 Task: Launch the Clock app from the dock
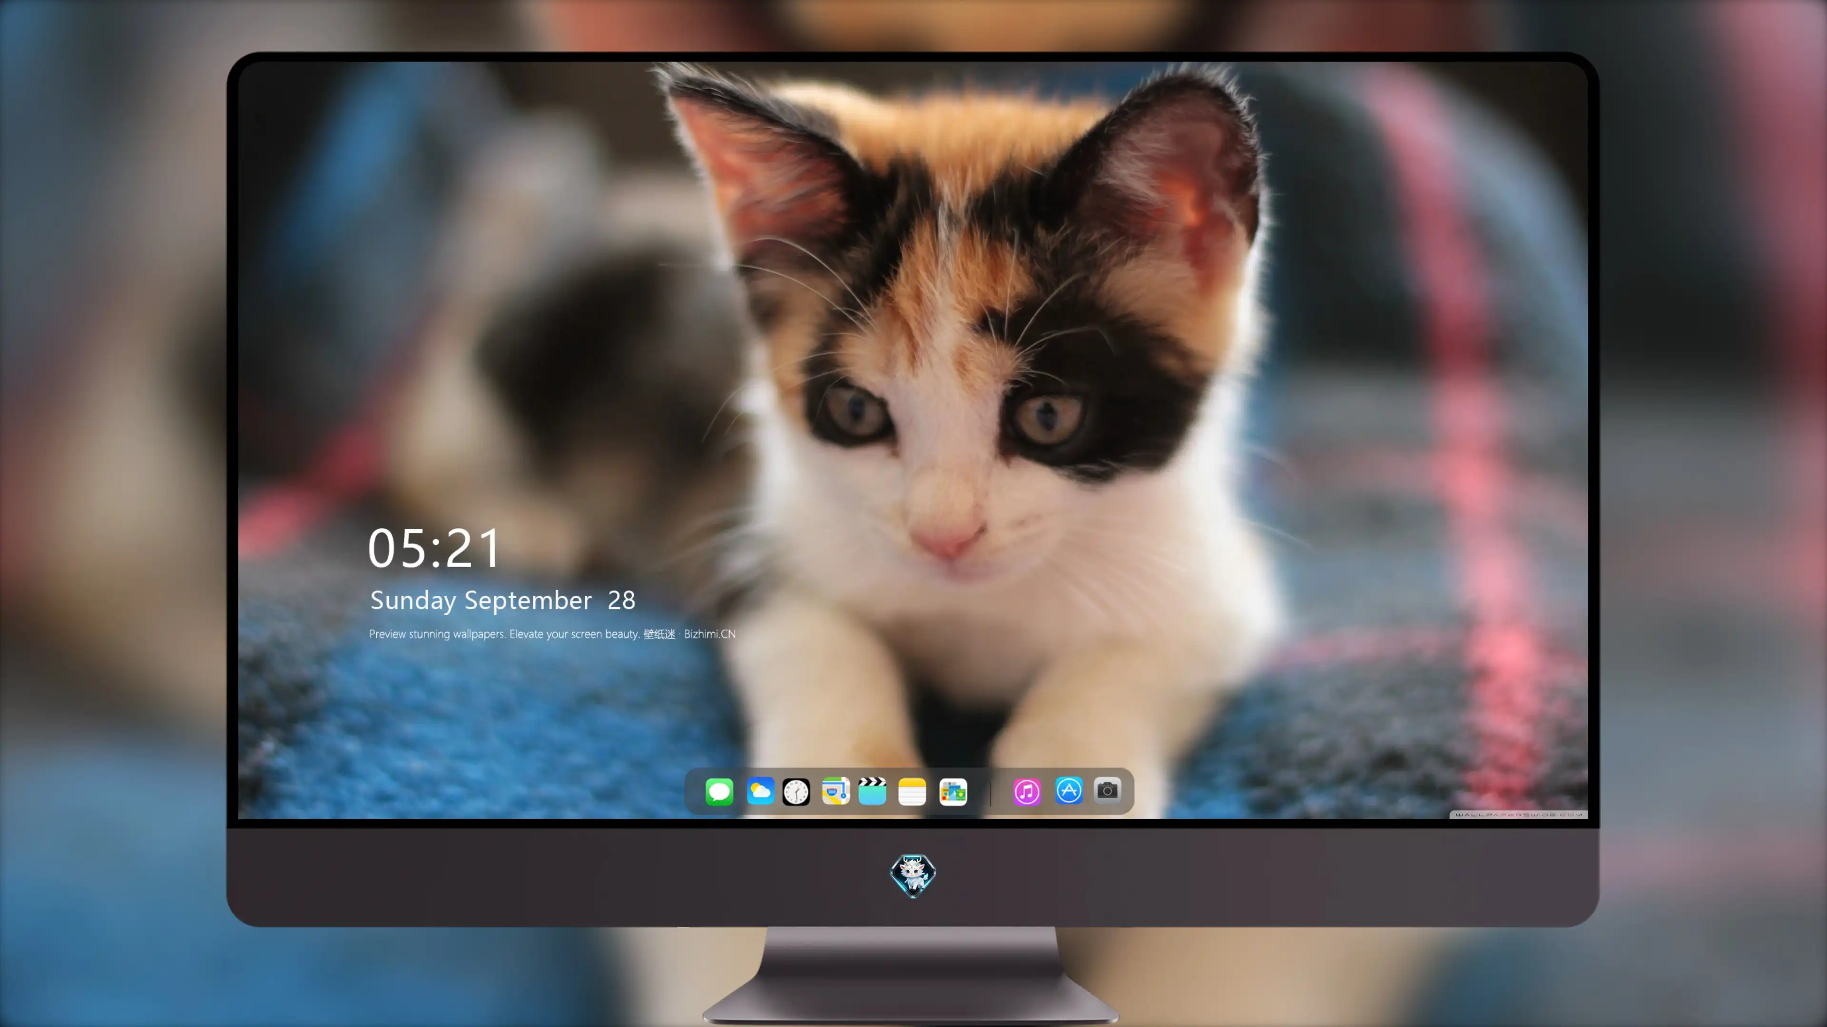(796, 792)
